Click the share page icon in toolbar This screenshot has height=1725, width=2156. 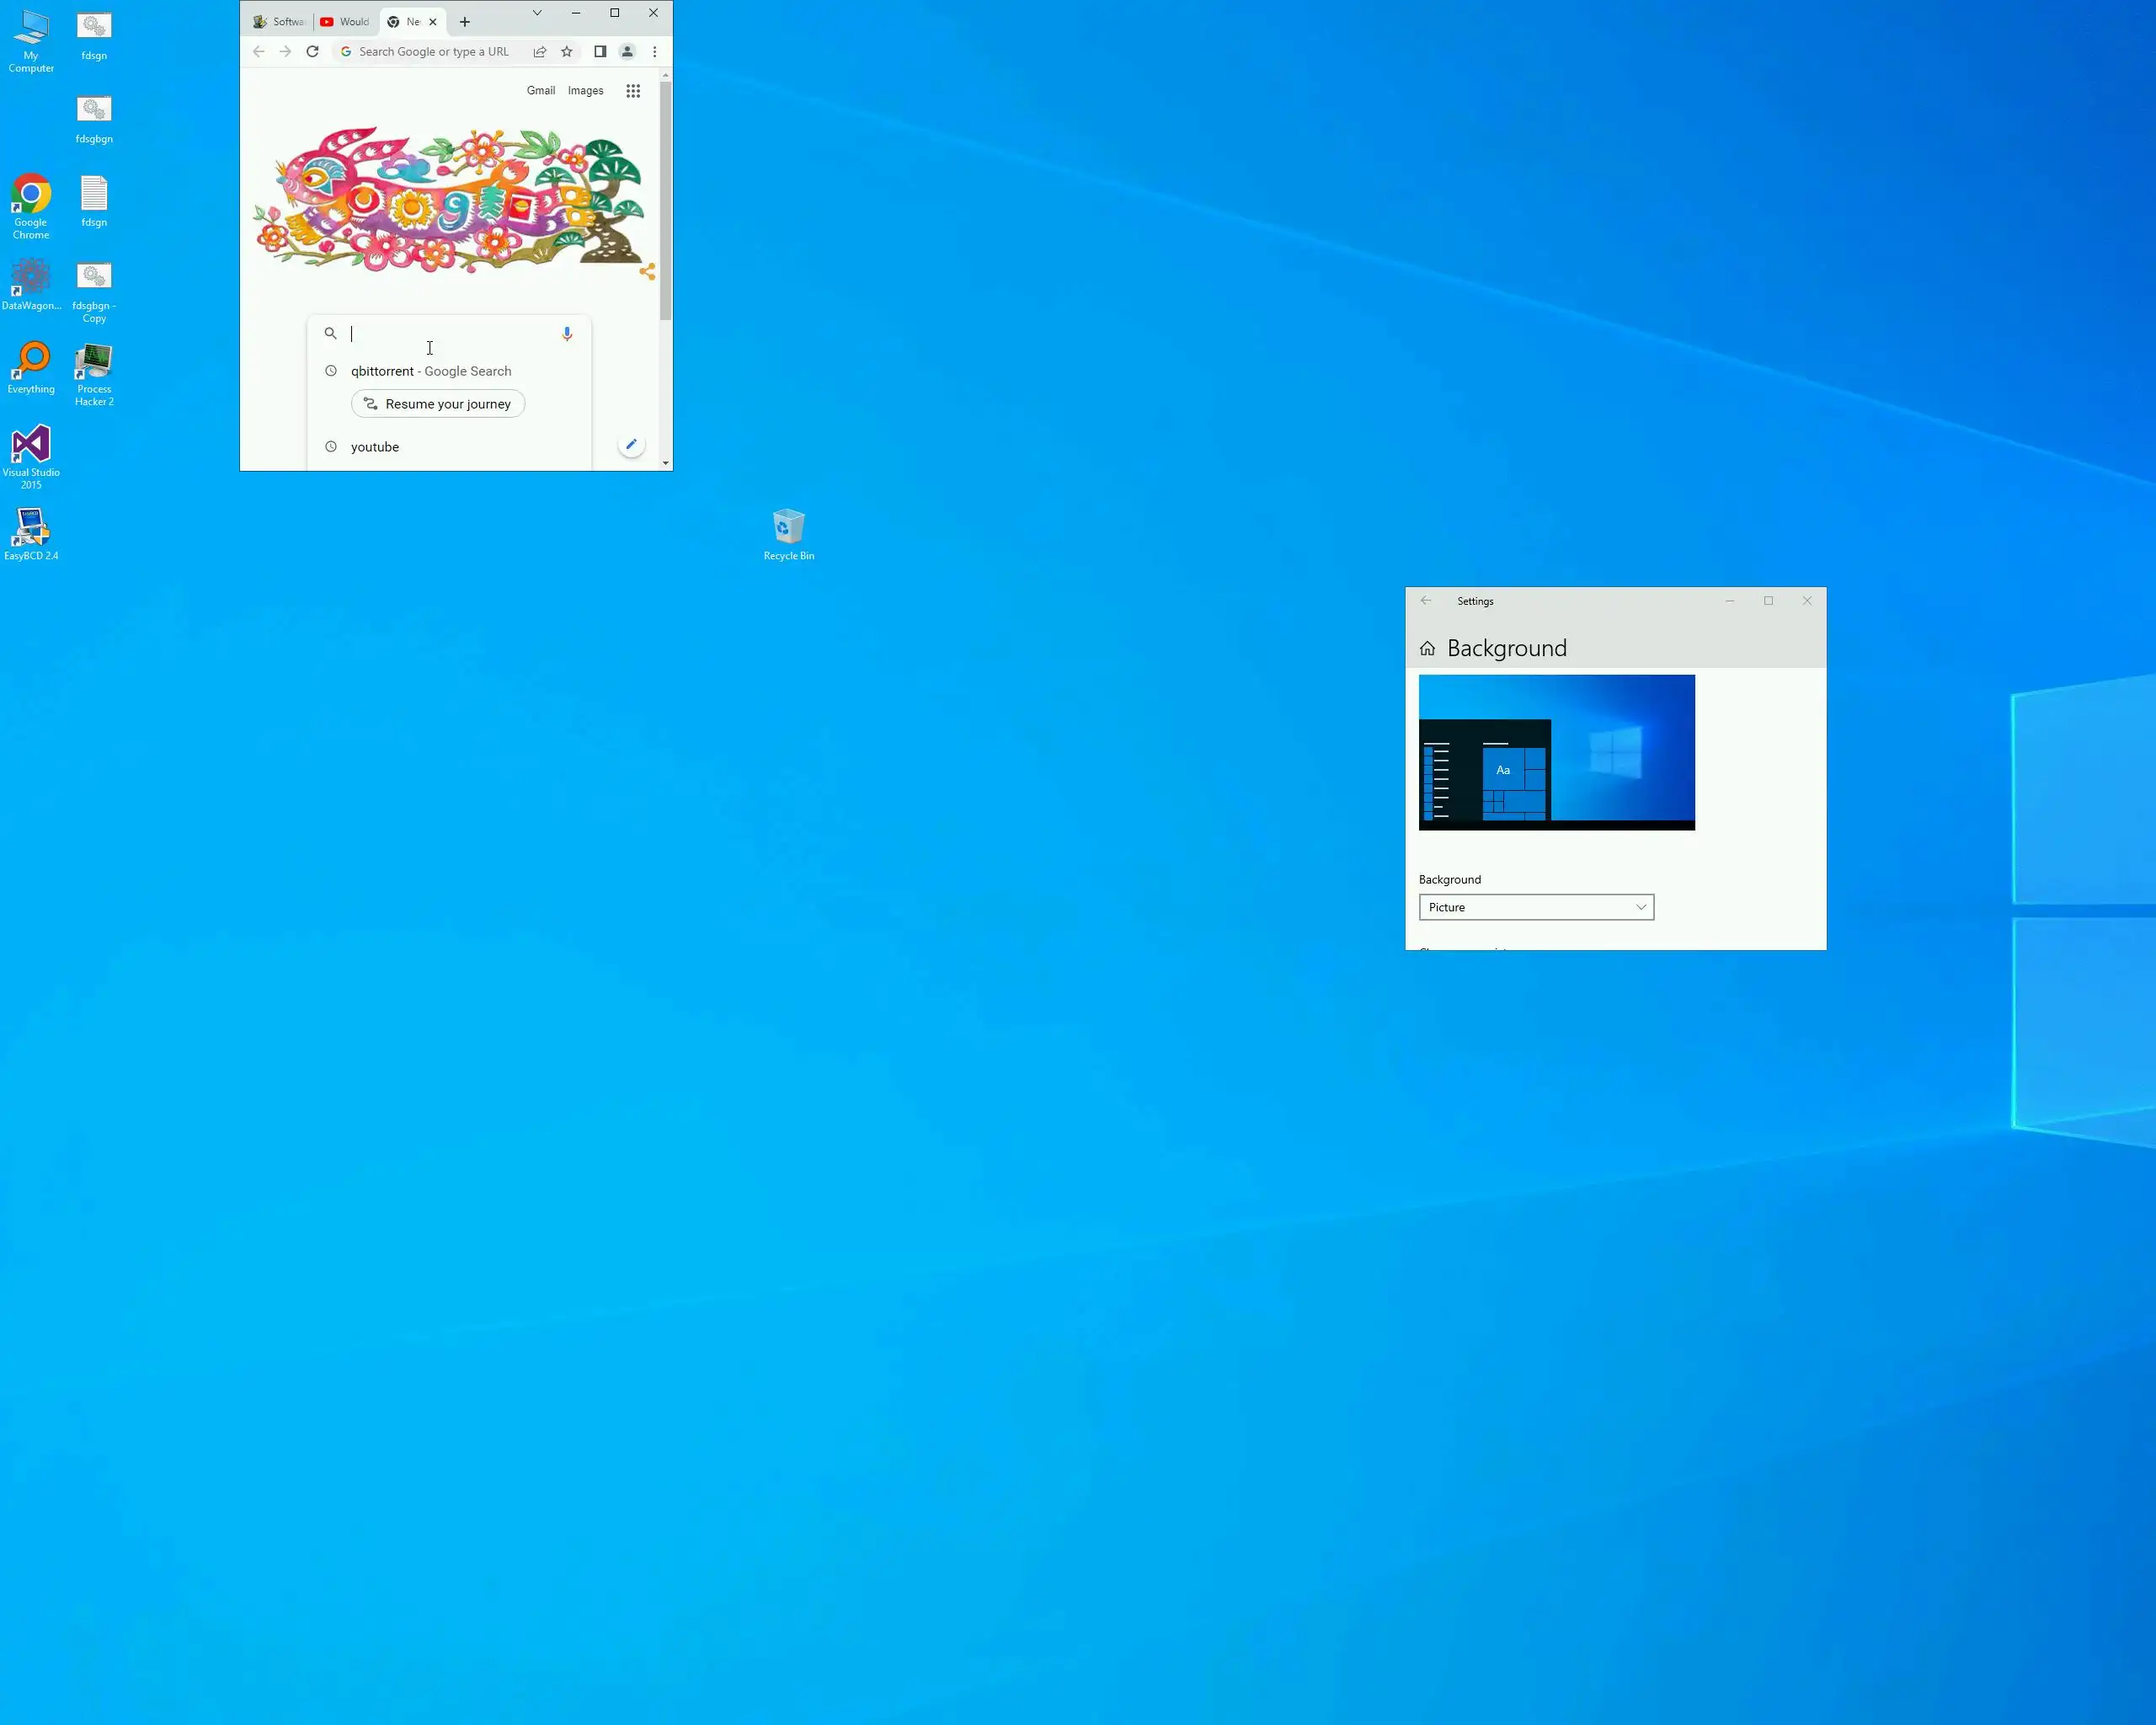(540, 52)
